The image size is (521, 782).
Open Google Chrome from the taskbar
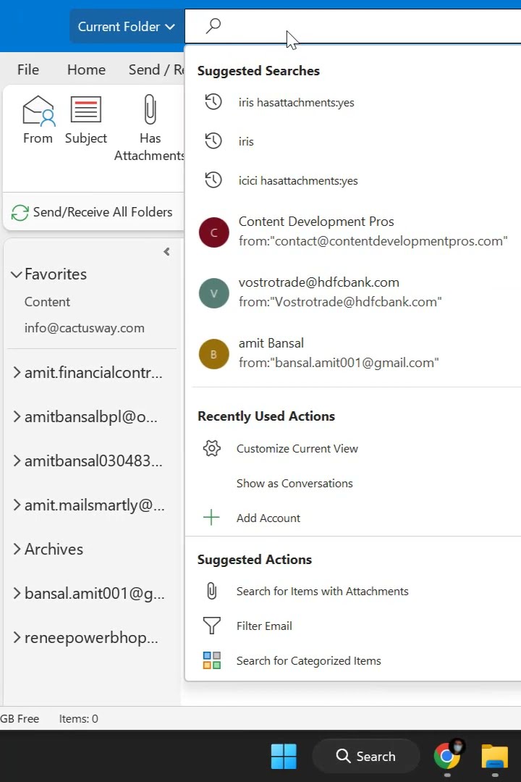pos(447,757)
